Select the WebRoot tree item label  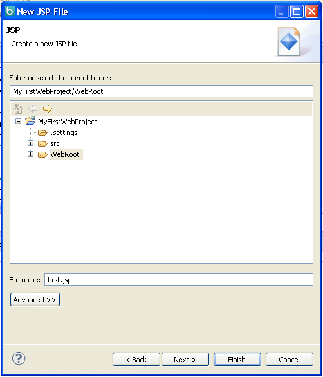click(x=65, y=154)
